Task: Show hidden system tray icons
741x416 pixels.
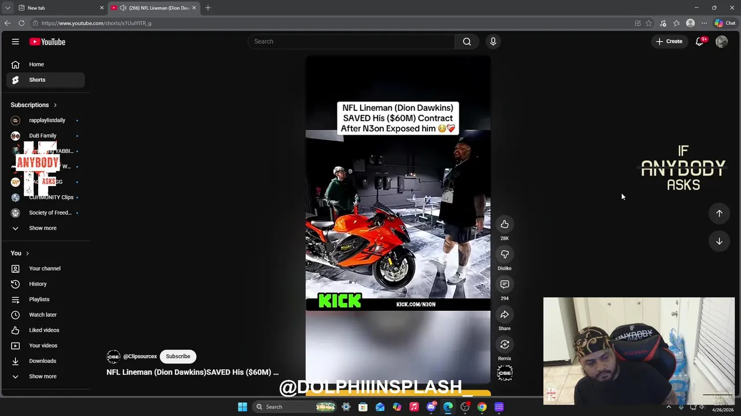Action: coord(669,407)
